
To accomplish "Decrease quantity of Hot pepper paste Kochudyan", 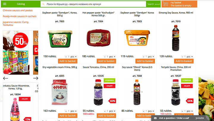I will point(105,56).
